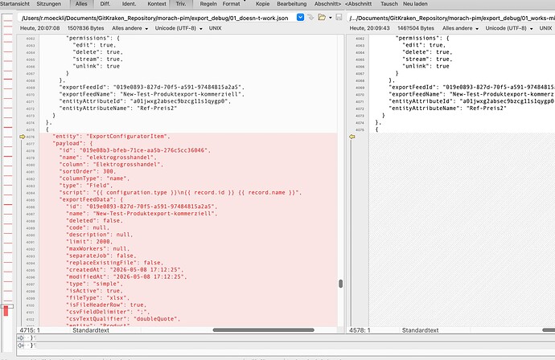Click left pane UNIX line-ending label
Screen dimensions: 555x360
(x=215, y=28)
